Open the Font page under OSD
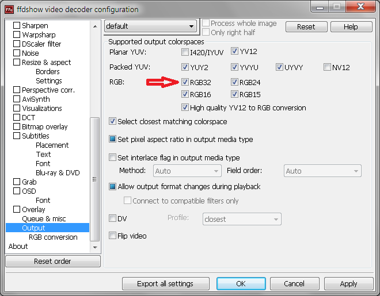Screen dimensions: 380x296 (x=43, y=200)
